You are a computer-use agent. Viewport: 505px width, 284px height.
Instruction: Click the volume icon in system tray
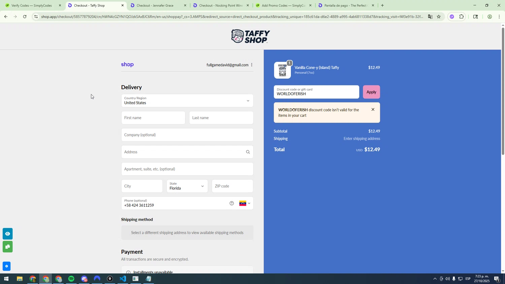click(x=447, y=279)
